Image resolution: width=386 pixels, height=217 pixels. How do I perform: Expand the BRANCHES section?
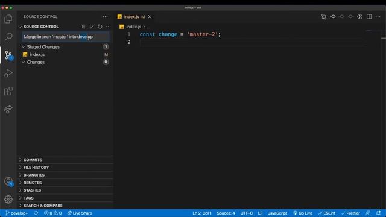[65, 175]
